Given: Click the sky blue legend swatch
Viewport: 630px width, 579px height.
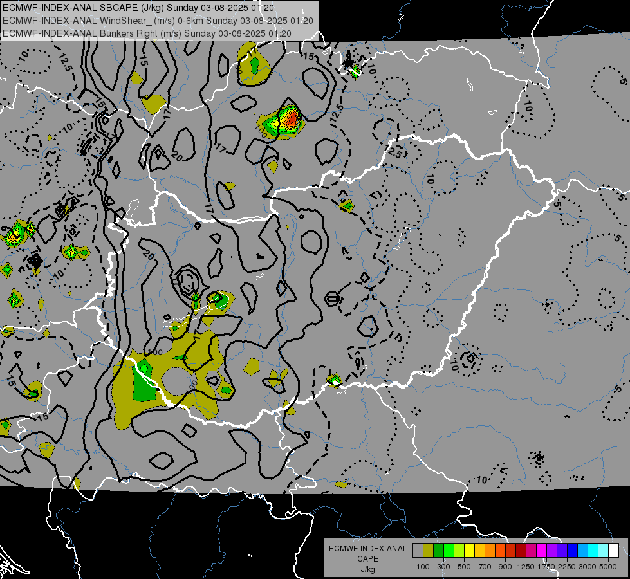Looking at the screenshot, I should click(x=582, y=550).
